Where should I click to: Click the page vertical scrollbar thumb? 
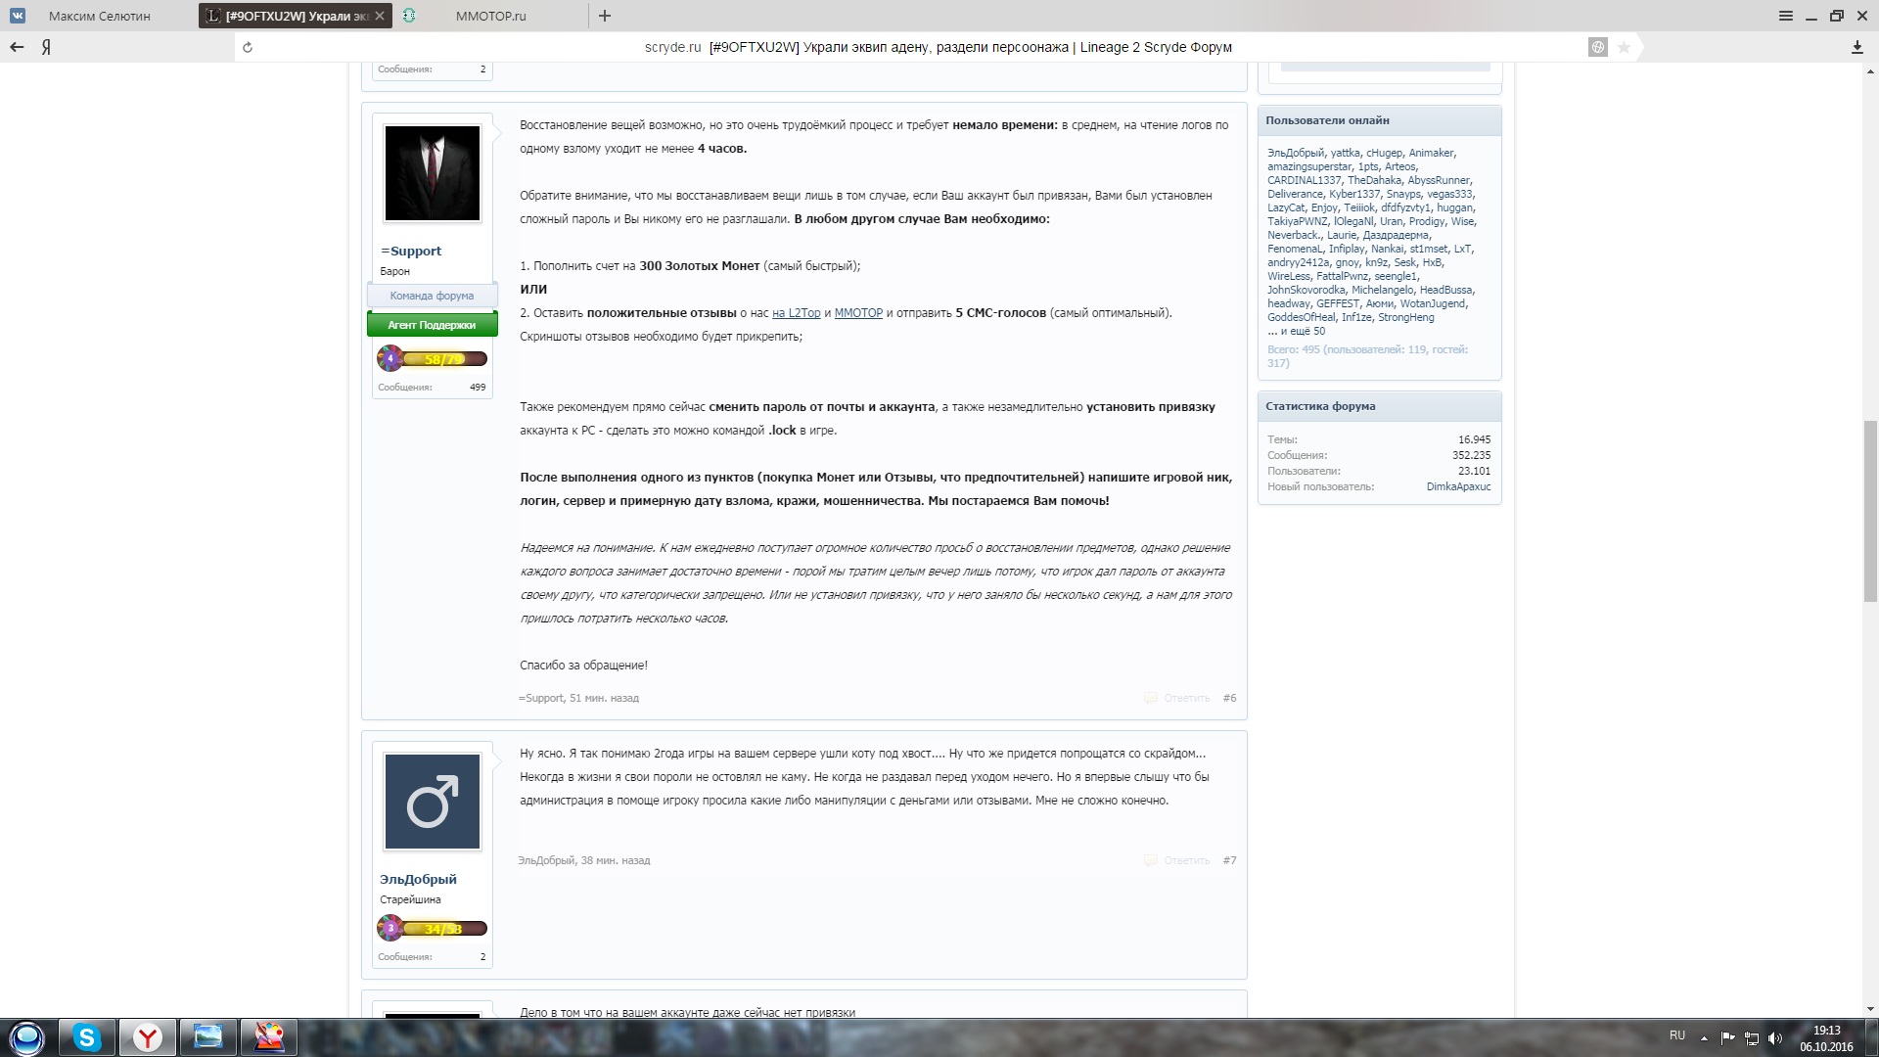pos(1870,509)
